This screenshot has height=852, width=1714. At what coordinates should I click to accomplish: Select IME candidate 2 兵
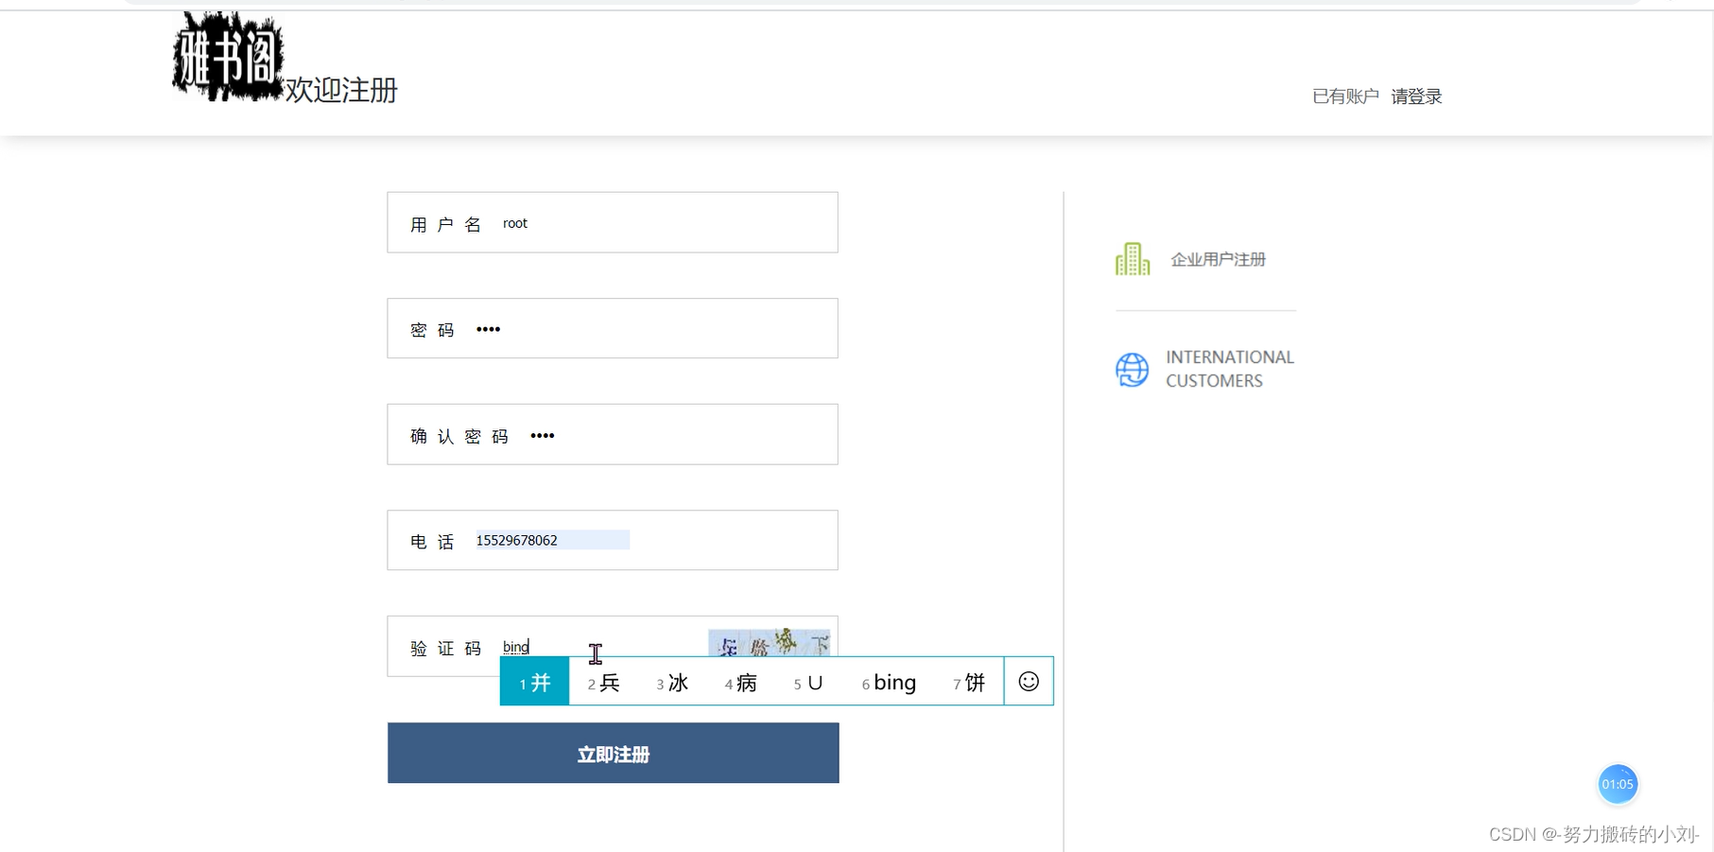(x=603, y=682)
